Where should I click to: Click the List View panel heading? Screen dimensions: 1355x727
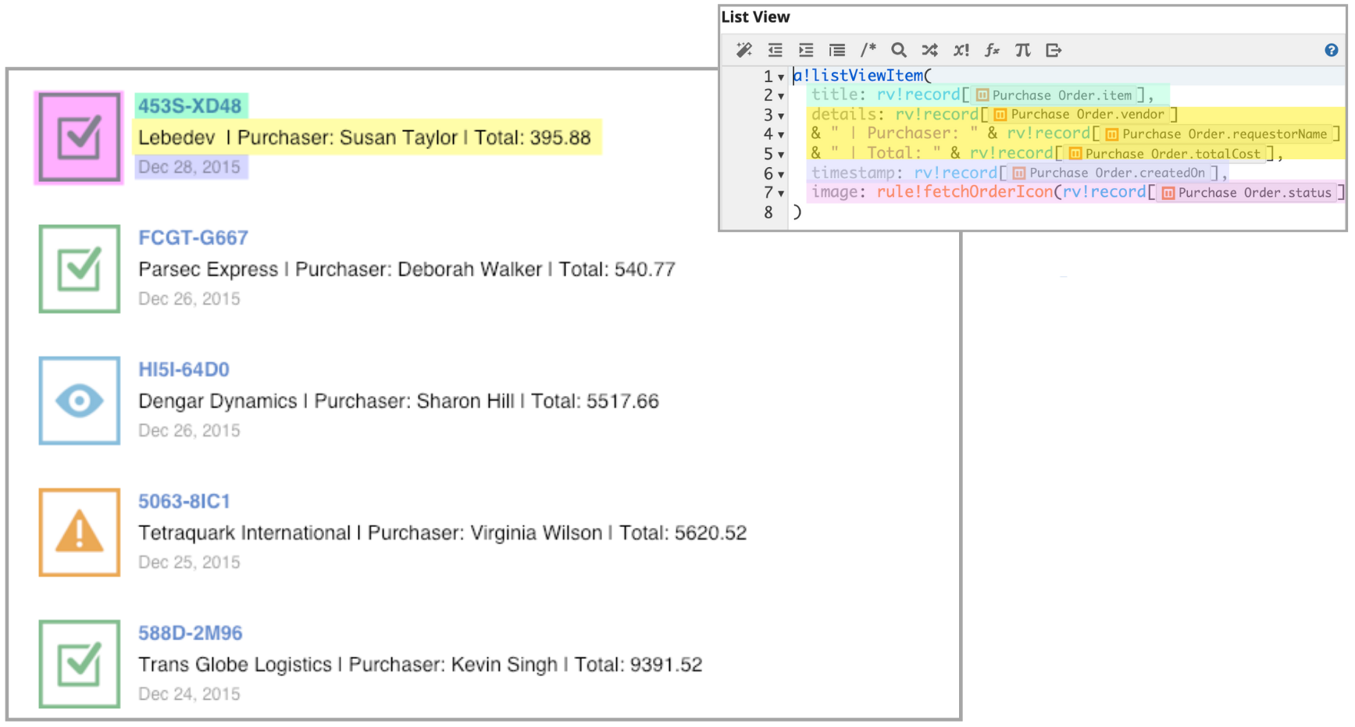tap(755, 17)
